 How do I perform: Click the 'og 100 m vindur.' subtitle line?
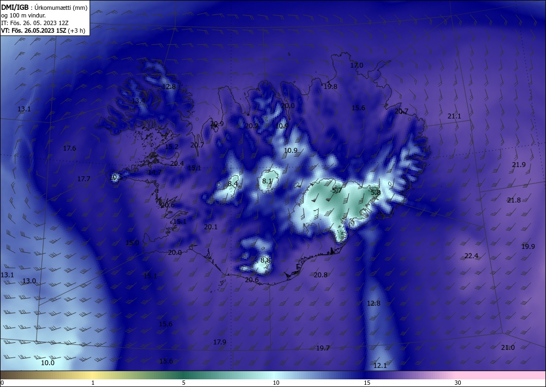tap(23, 15)
